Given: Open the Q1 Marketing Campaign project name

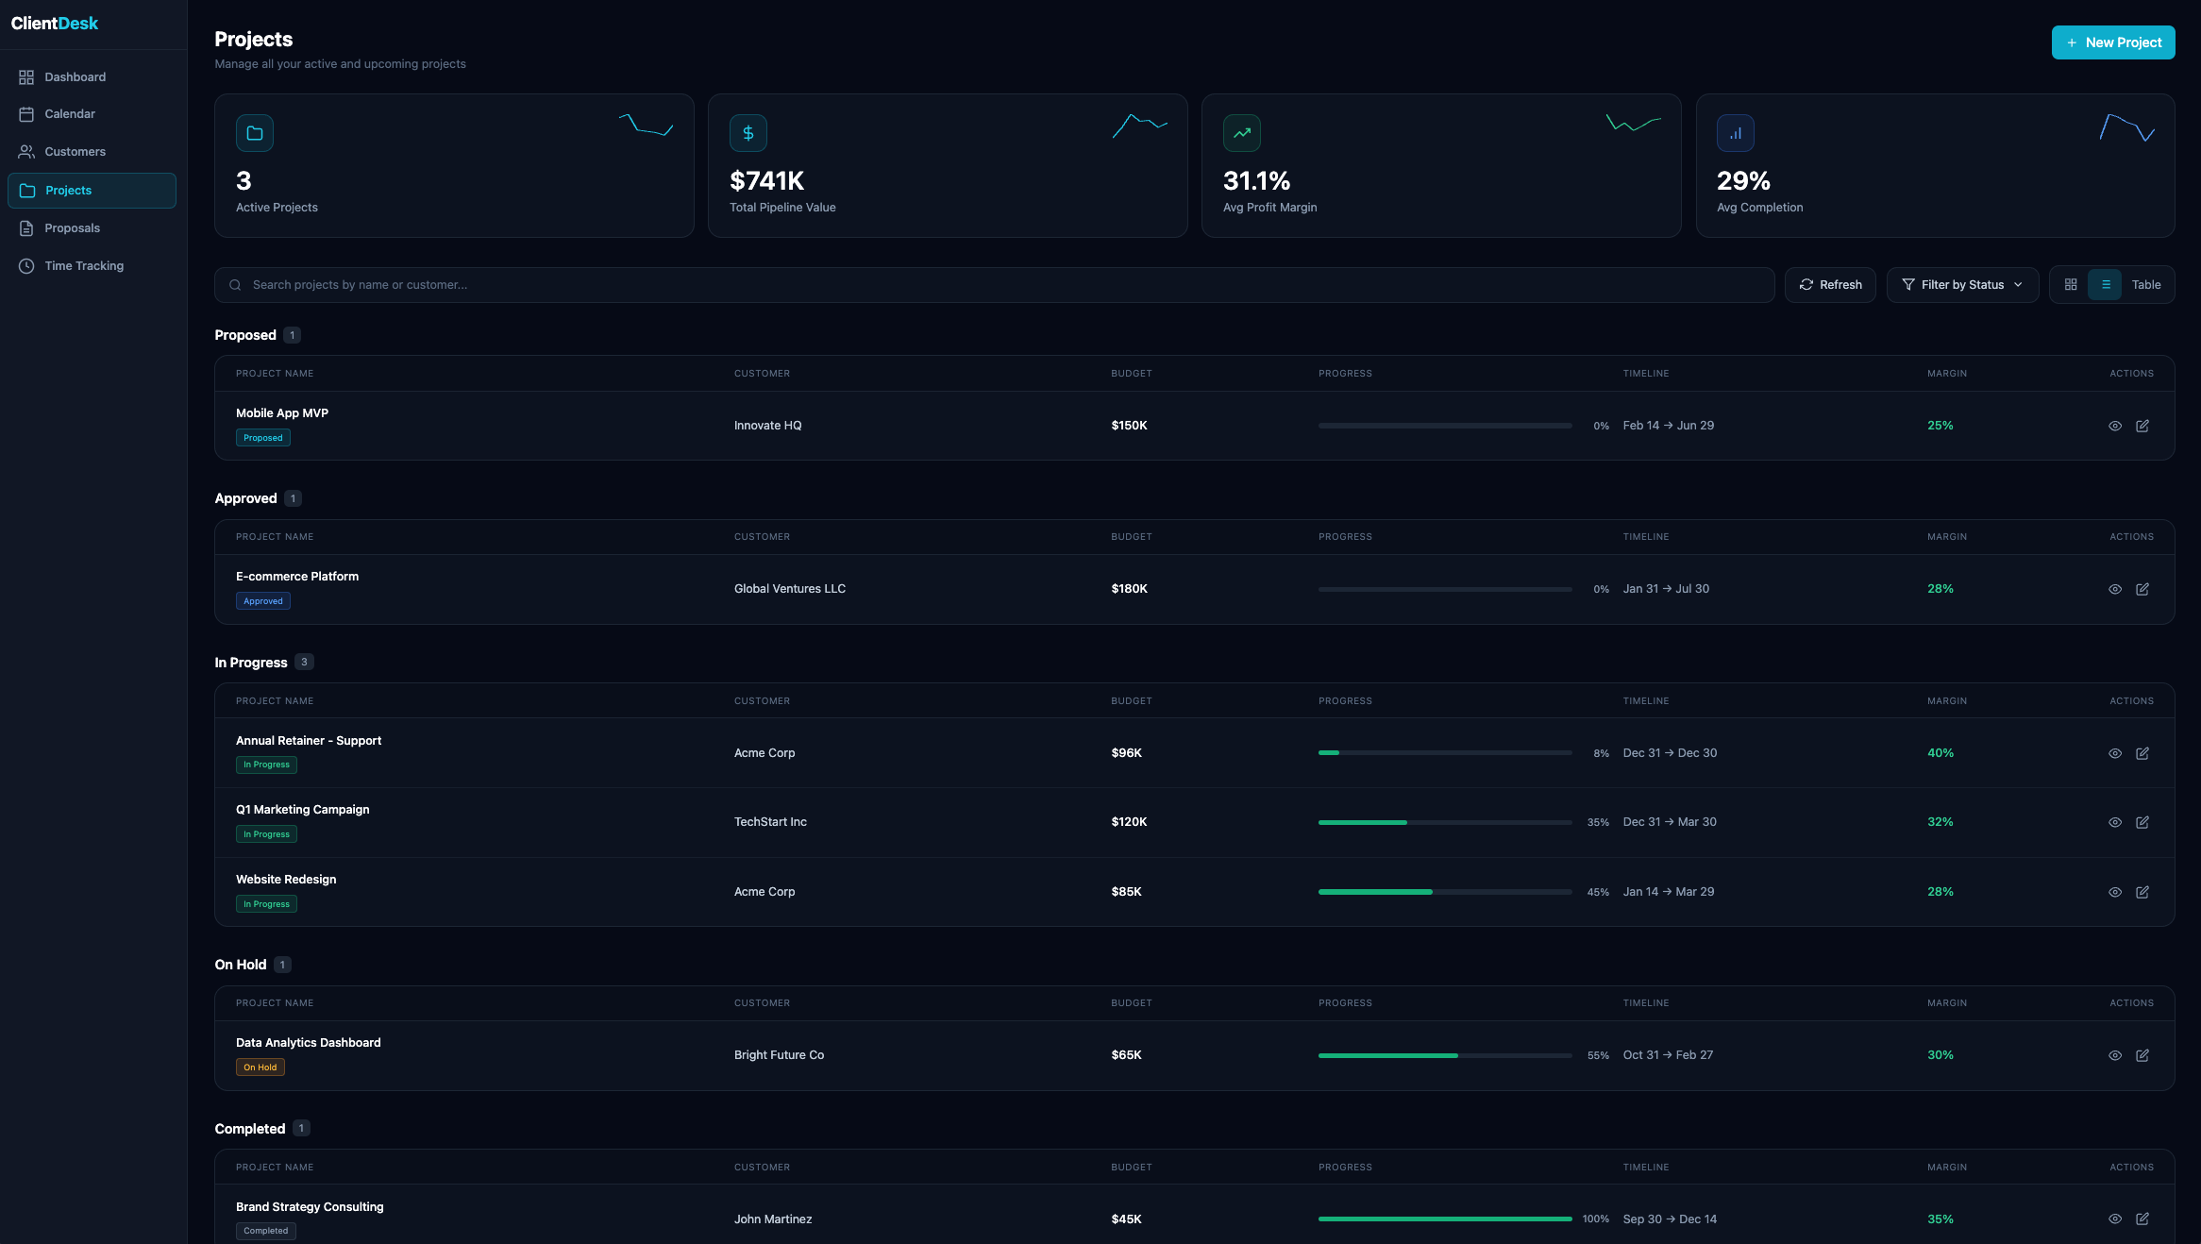Looking at the screenshot, I should [303, 809].
